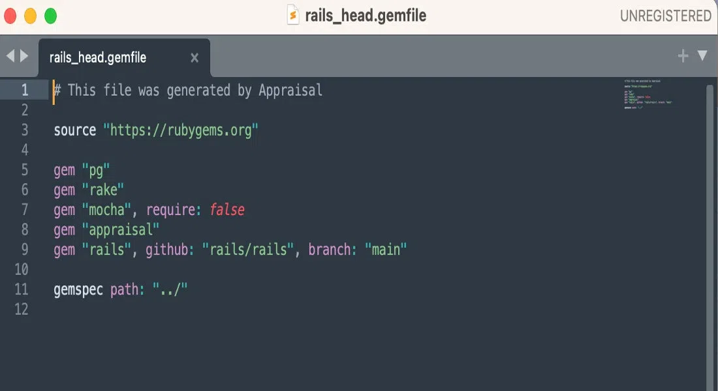
Task: Click line number 1 in the gutter
Action: click(x=25, y=90)
